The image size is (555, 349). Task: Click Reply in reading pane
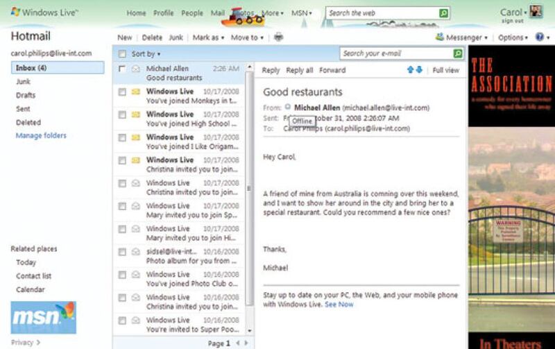click(271, 70)
